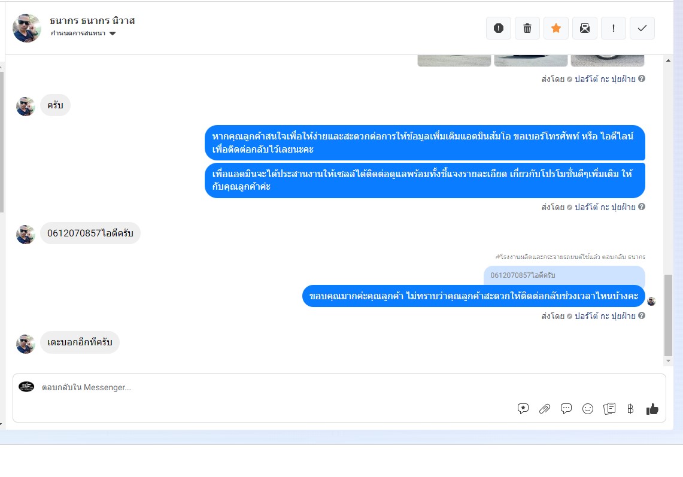
Task: Click the chat scrollbar up arrow
Action: click(x=668, y=60)
